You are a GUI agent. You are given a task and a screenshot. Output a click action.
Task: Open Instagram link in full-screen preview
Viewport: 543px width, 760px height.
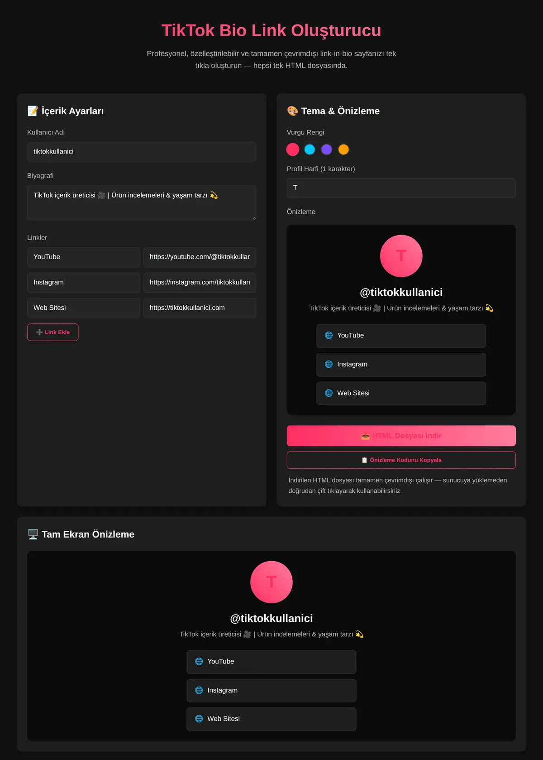[271, 690]
